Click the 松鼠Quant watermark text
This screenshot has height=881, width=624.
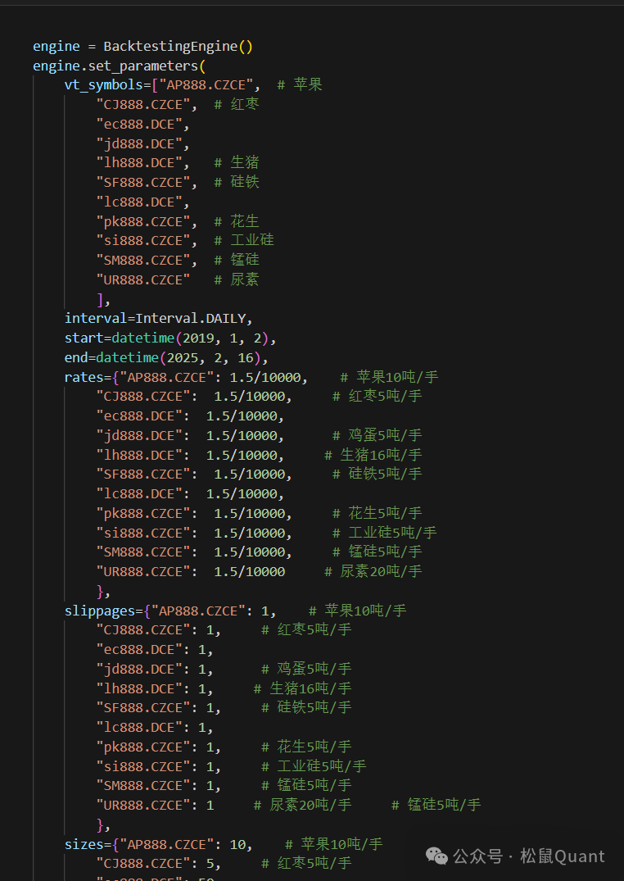tap(562, 856)
